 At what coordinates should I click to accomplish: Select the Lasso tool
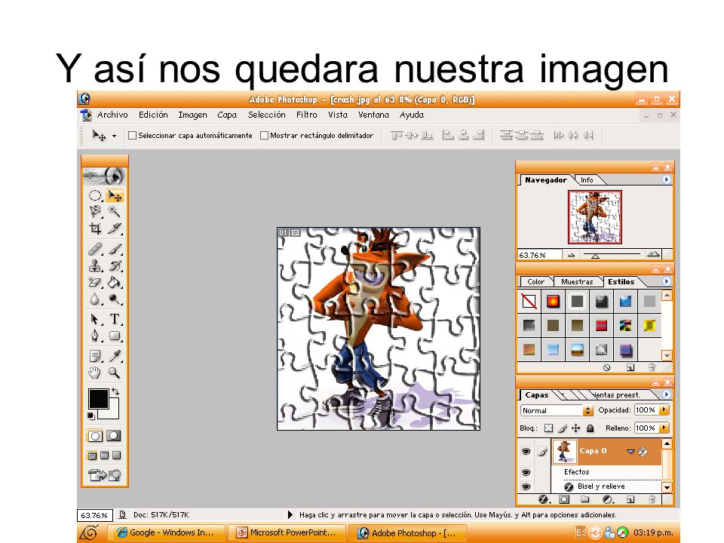coord(95,211)
